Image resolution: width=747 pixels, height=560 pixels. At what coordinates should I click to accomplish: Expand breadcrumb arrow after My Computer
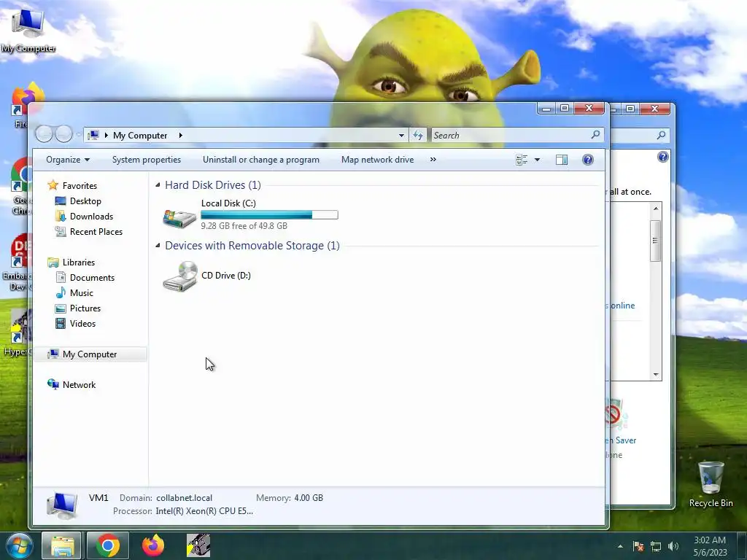point(181,135)
